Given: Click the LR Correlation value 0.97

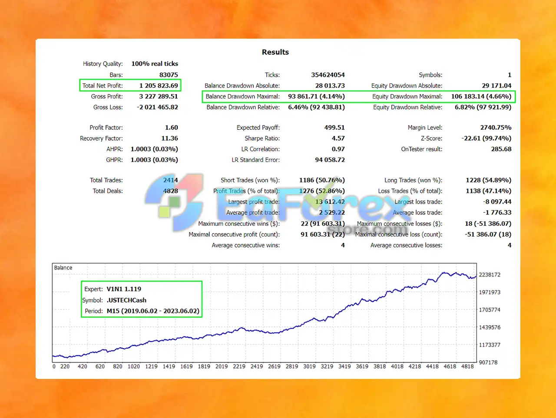Looking at the screenshot, I should pos(338,149).
